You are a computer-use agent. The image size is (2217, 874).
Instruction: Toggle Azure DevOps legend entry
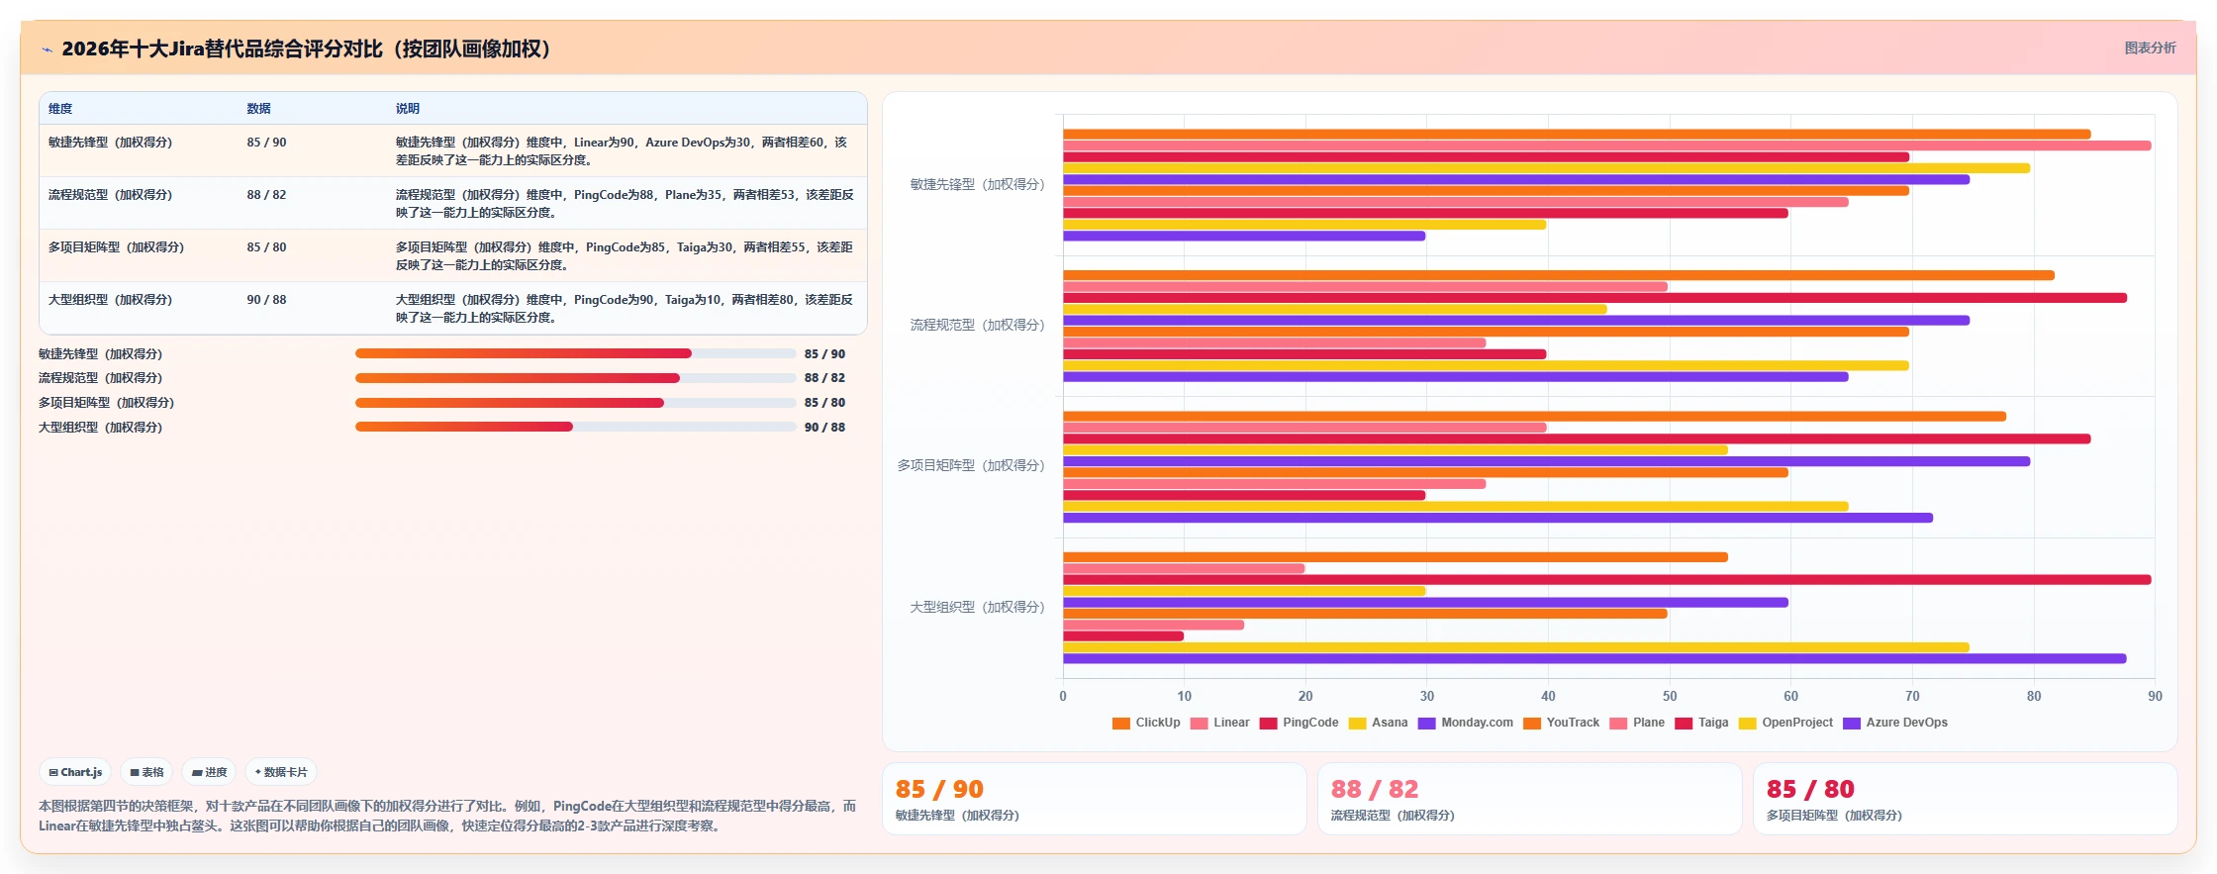pos(1895,723)
